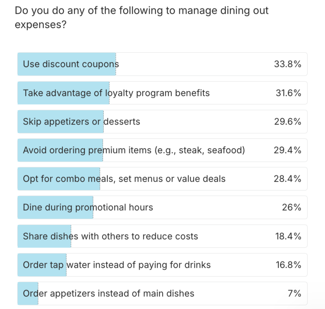Click the 28.4% percentage value
Screen dimensions: 325x309
coord(288,179)
